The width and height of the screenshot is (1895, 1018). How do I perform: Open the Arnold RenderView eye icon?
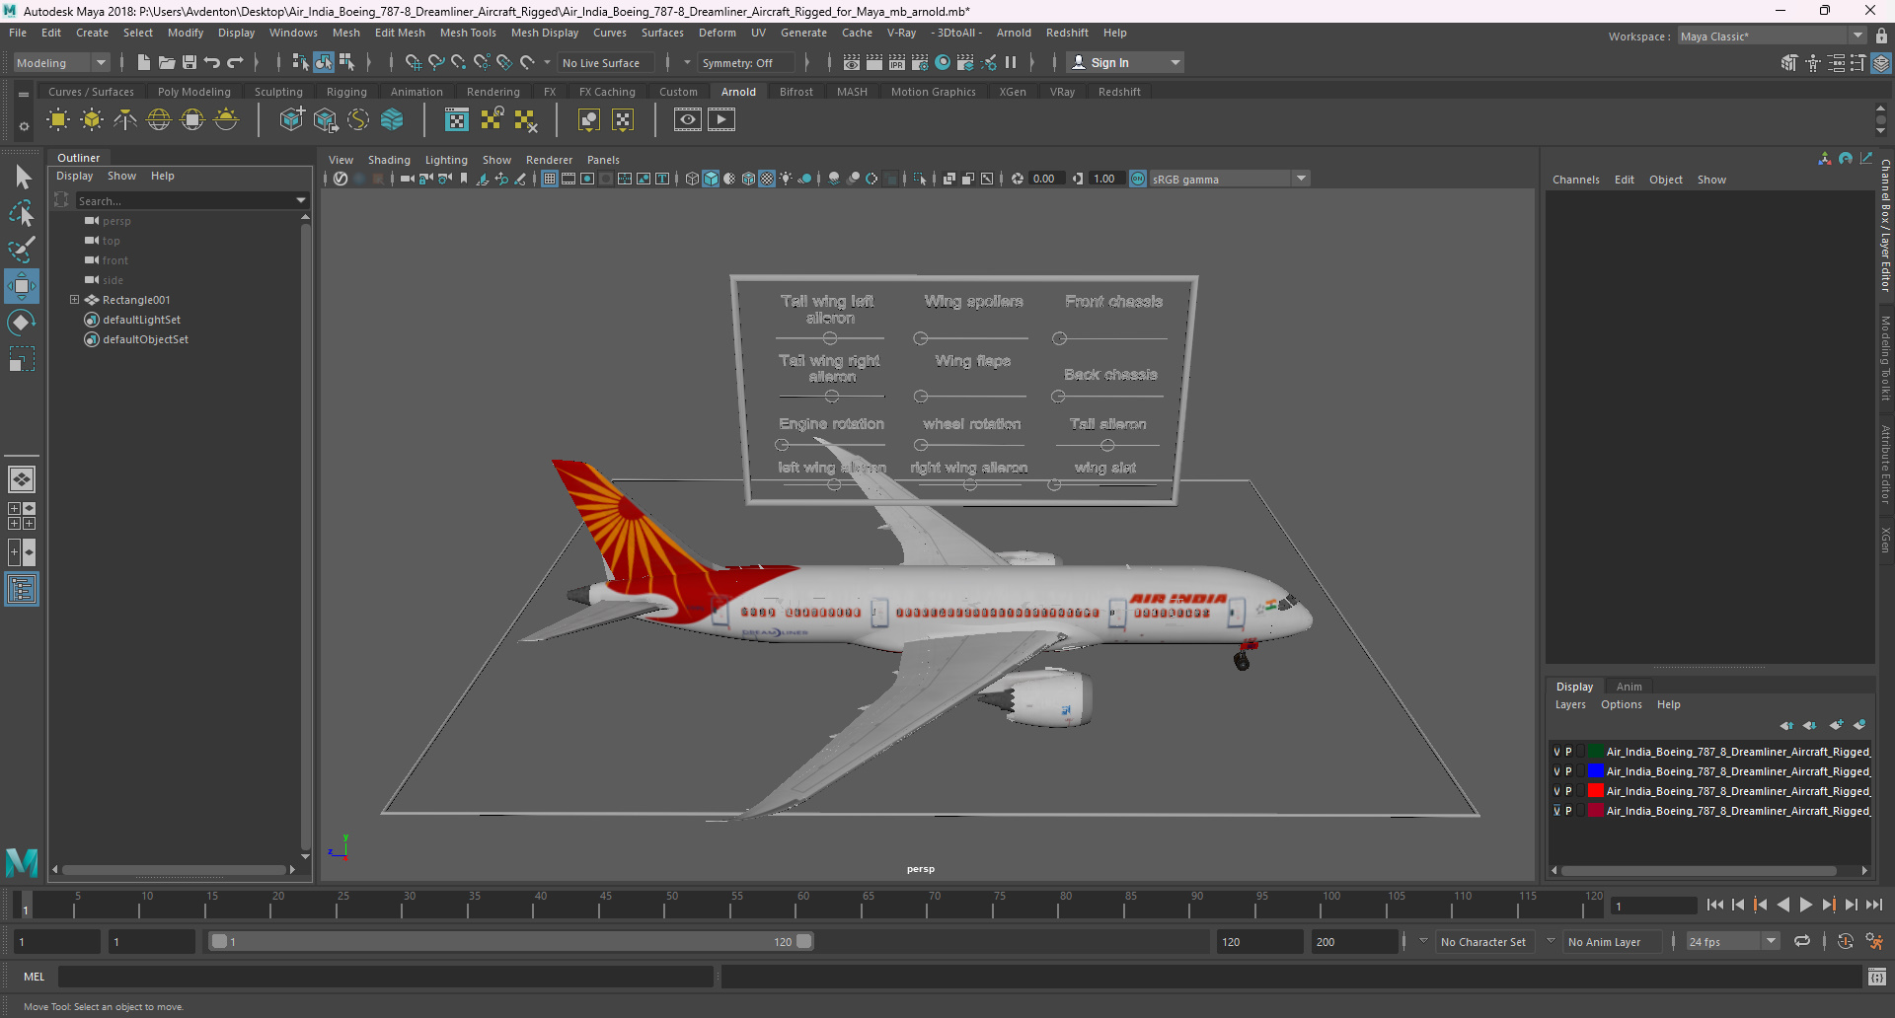pos(688,120)
